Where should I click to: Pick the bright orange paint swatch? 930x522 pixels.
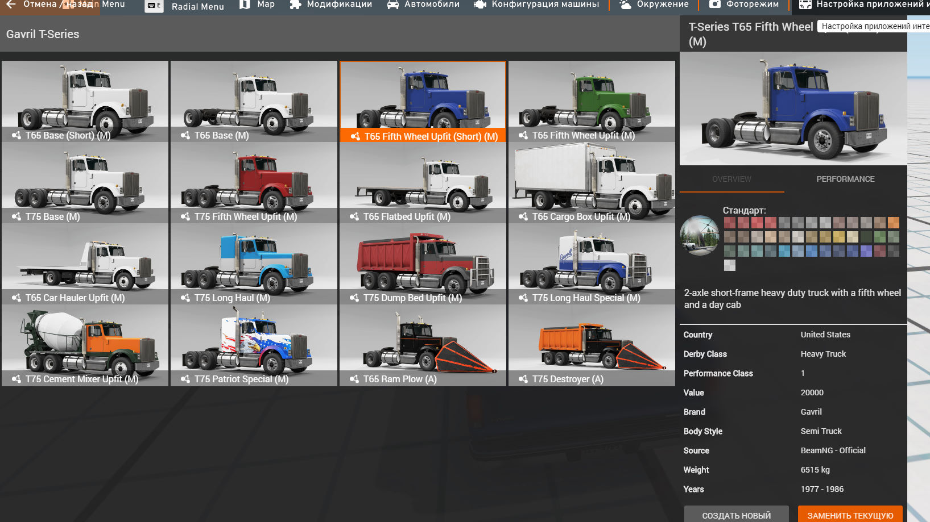(894, 223)
